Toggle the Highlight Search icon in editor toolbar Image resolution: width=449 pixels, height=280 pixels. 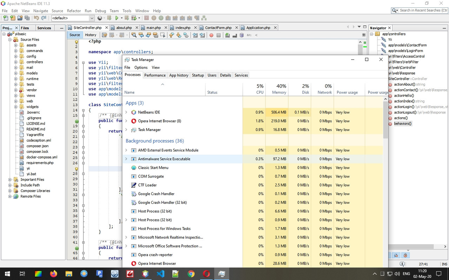coord(155,35)
